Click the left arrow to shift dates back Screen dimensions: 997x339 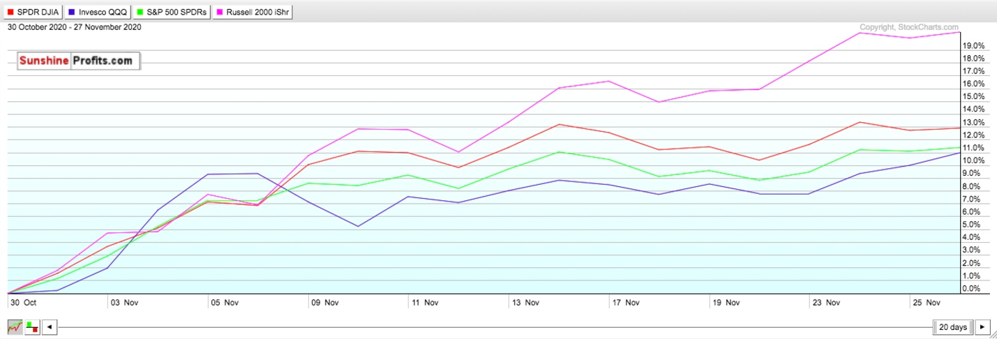(50, 326)
